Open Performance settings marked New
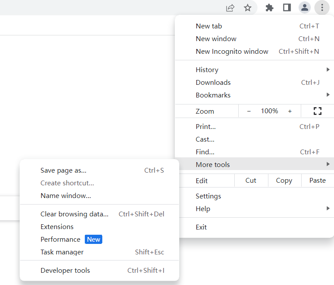 (x=100, y=239)
